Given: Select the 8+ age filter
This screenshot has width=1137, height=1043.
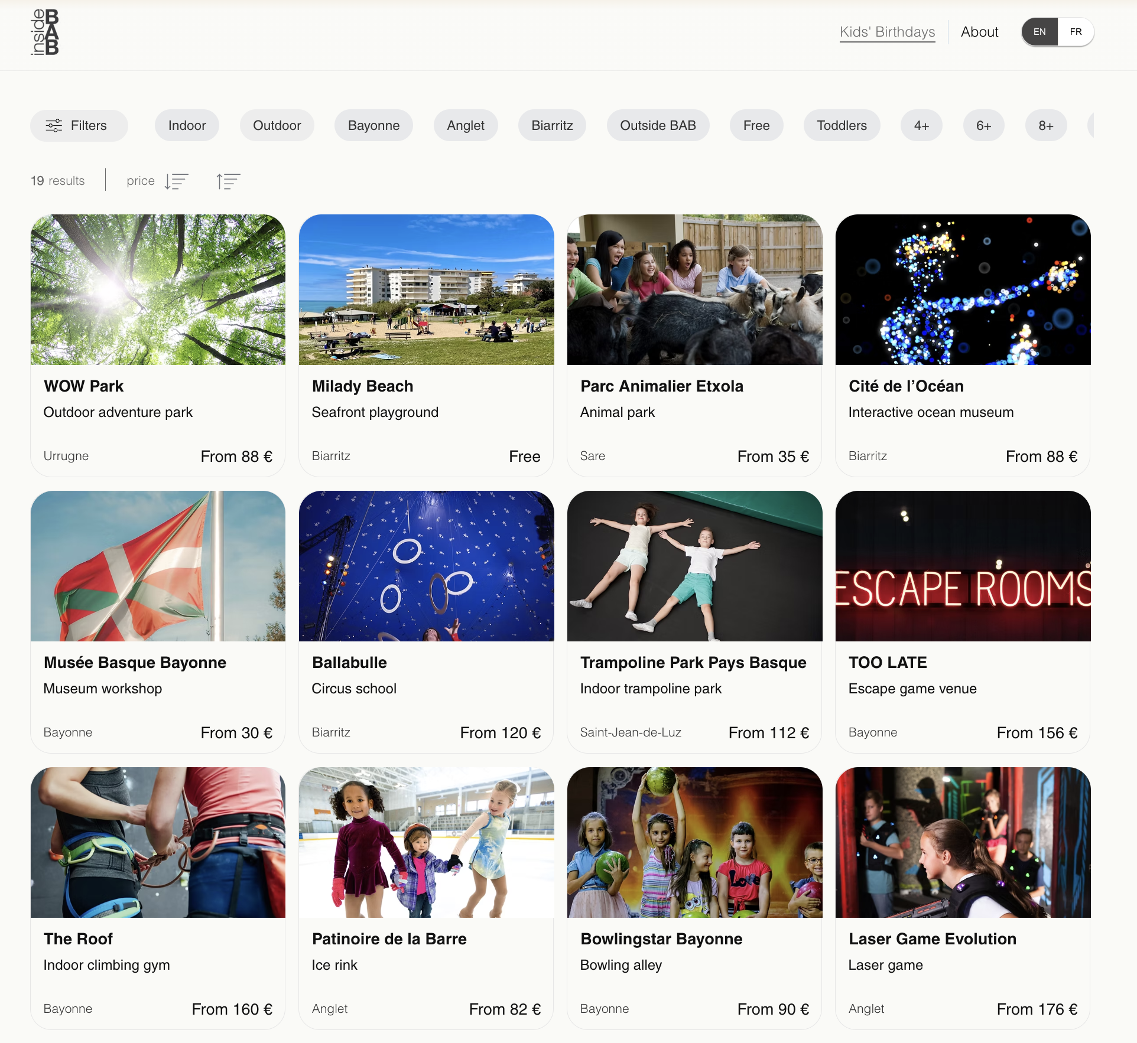Looking at the screenshot, I should [1045, 125].
